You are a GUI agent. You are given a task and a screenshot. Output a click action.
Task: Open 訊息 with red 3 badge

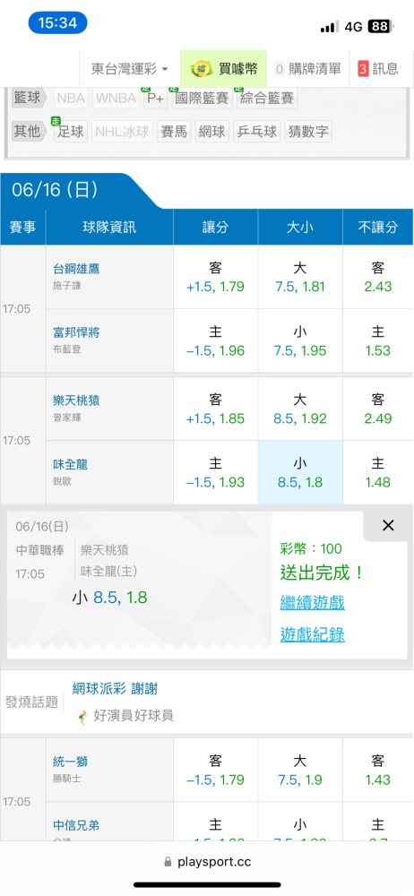(378, 69)
